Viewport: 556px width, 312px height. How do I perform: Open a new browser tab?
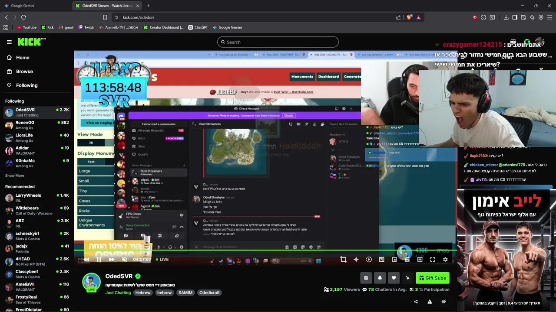148,6
